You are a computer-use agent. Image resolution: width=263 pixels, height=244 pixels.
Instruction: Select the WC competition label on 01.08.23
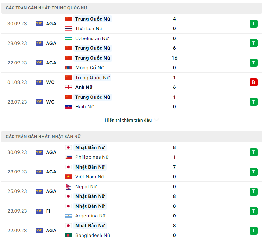pos(50,82)
